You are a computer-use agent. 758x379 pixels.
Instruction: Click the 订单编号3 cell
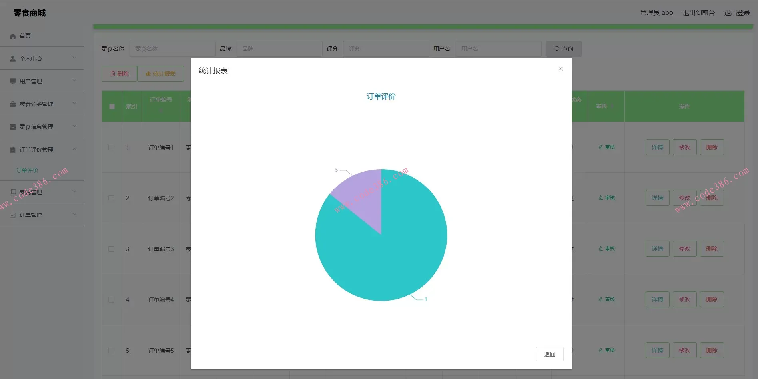(161, 249)
